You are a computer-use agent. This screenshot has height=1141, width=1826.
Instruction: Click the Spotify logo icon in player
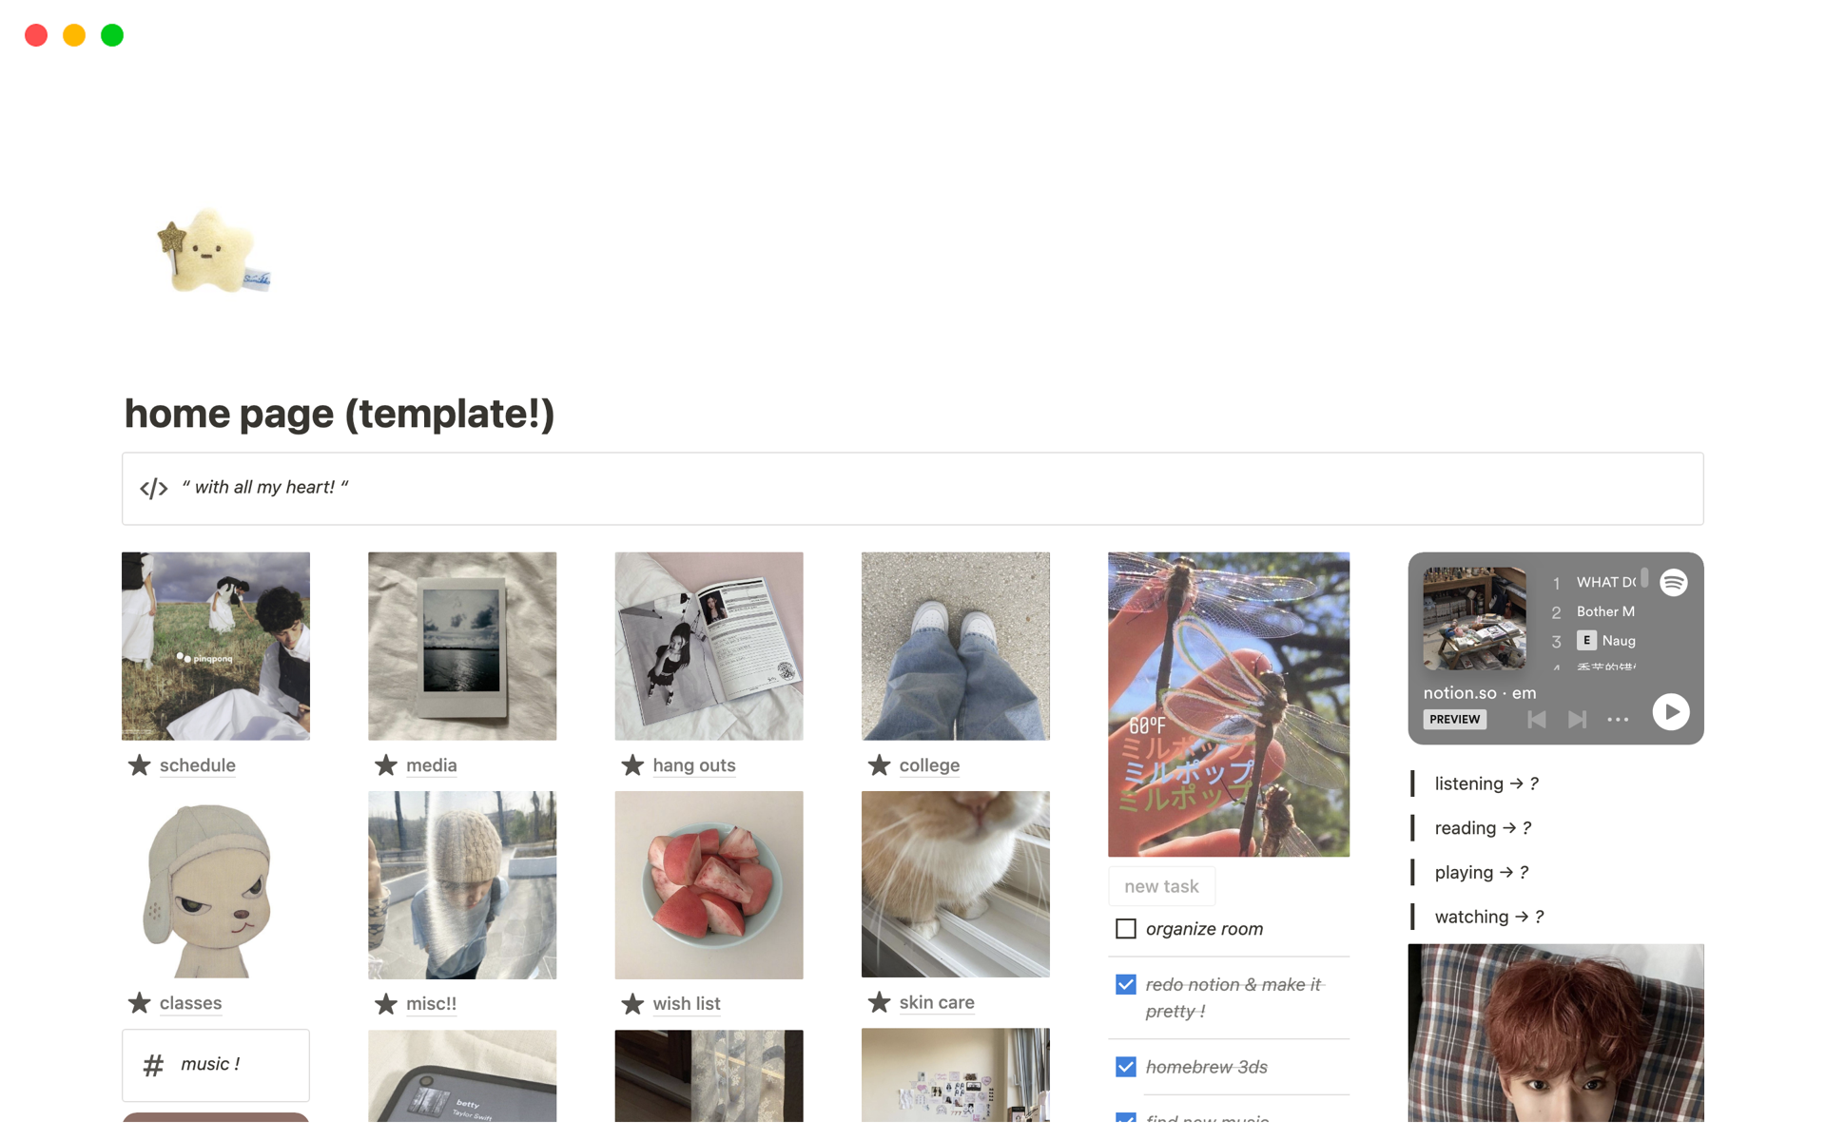(1673, 582)
